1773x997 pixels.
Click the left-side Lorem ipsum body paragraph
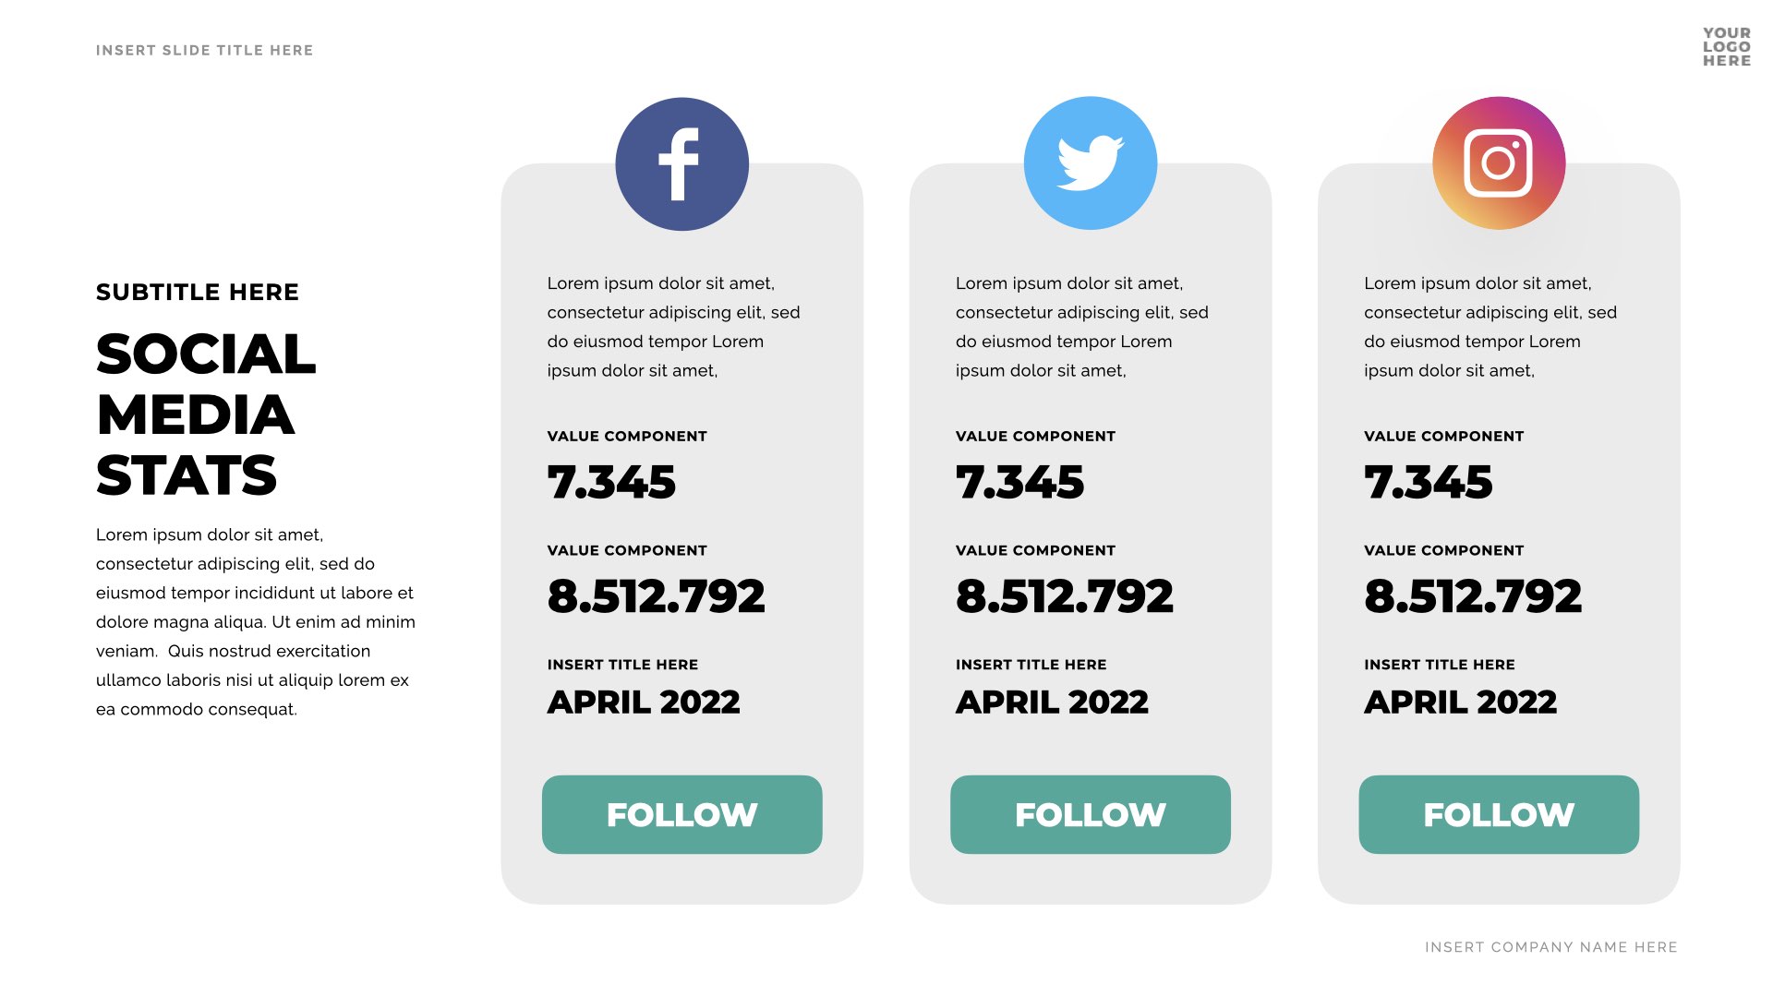[256, 622]
